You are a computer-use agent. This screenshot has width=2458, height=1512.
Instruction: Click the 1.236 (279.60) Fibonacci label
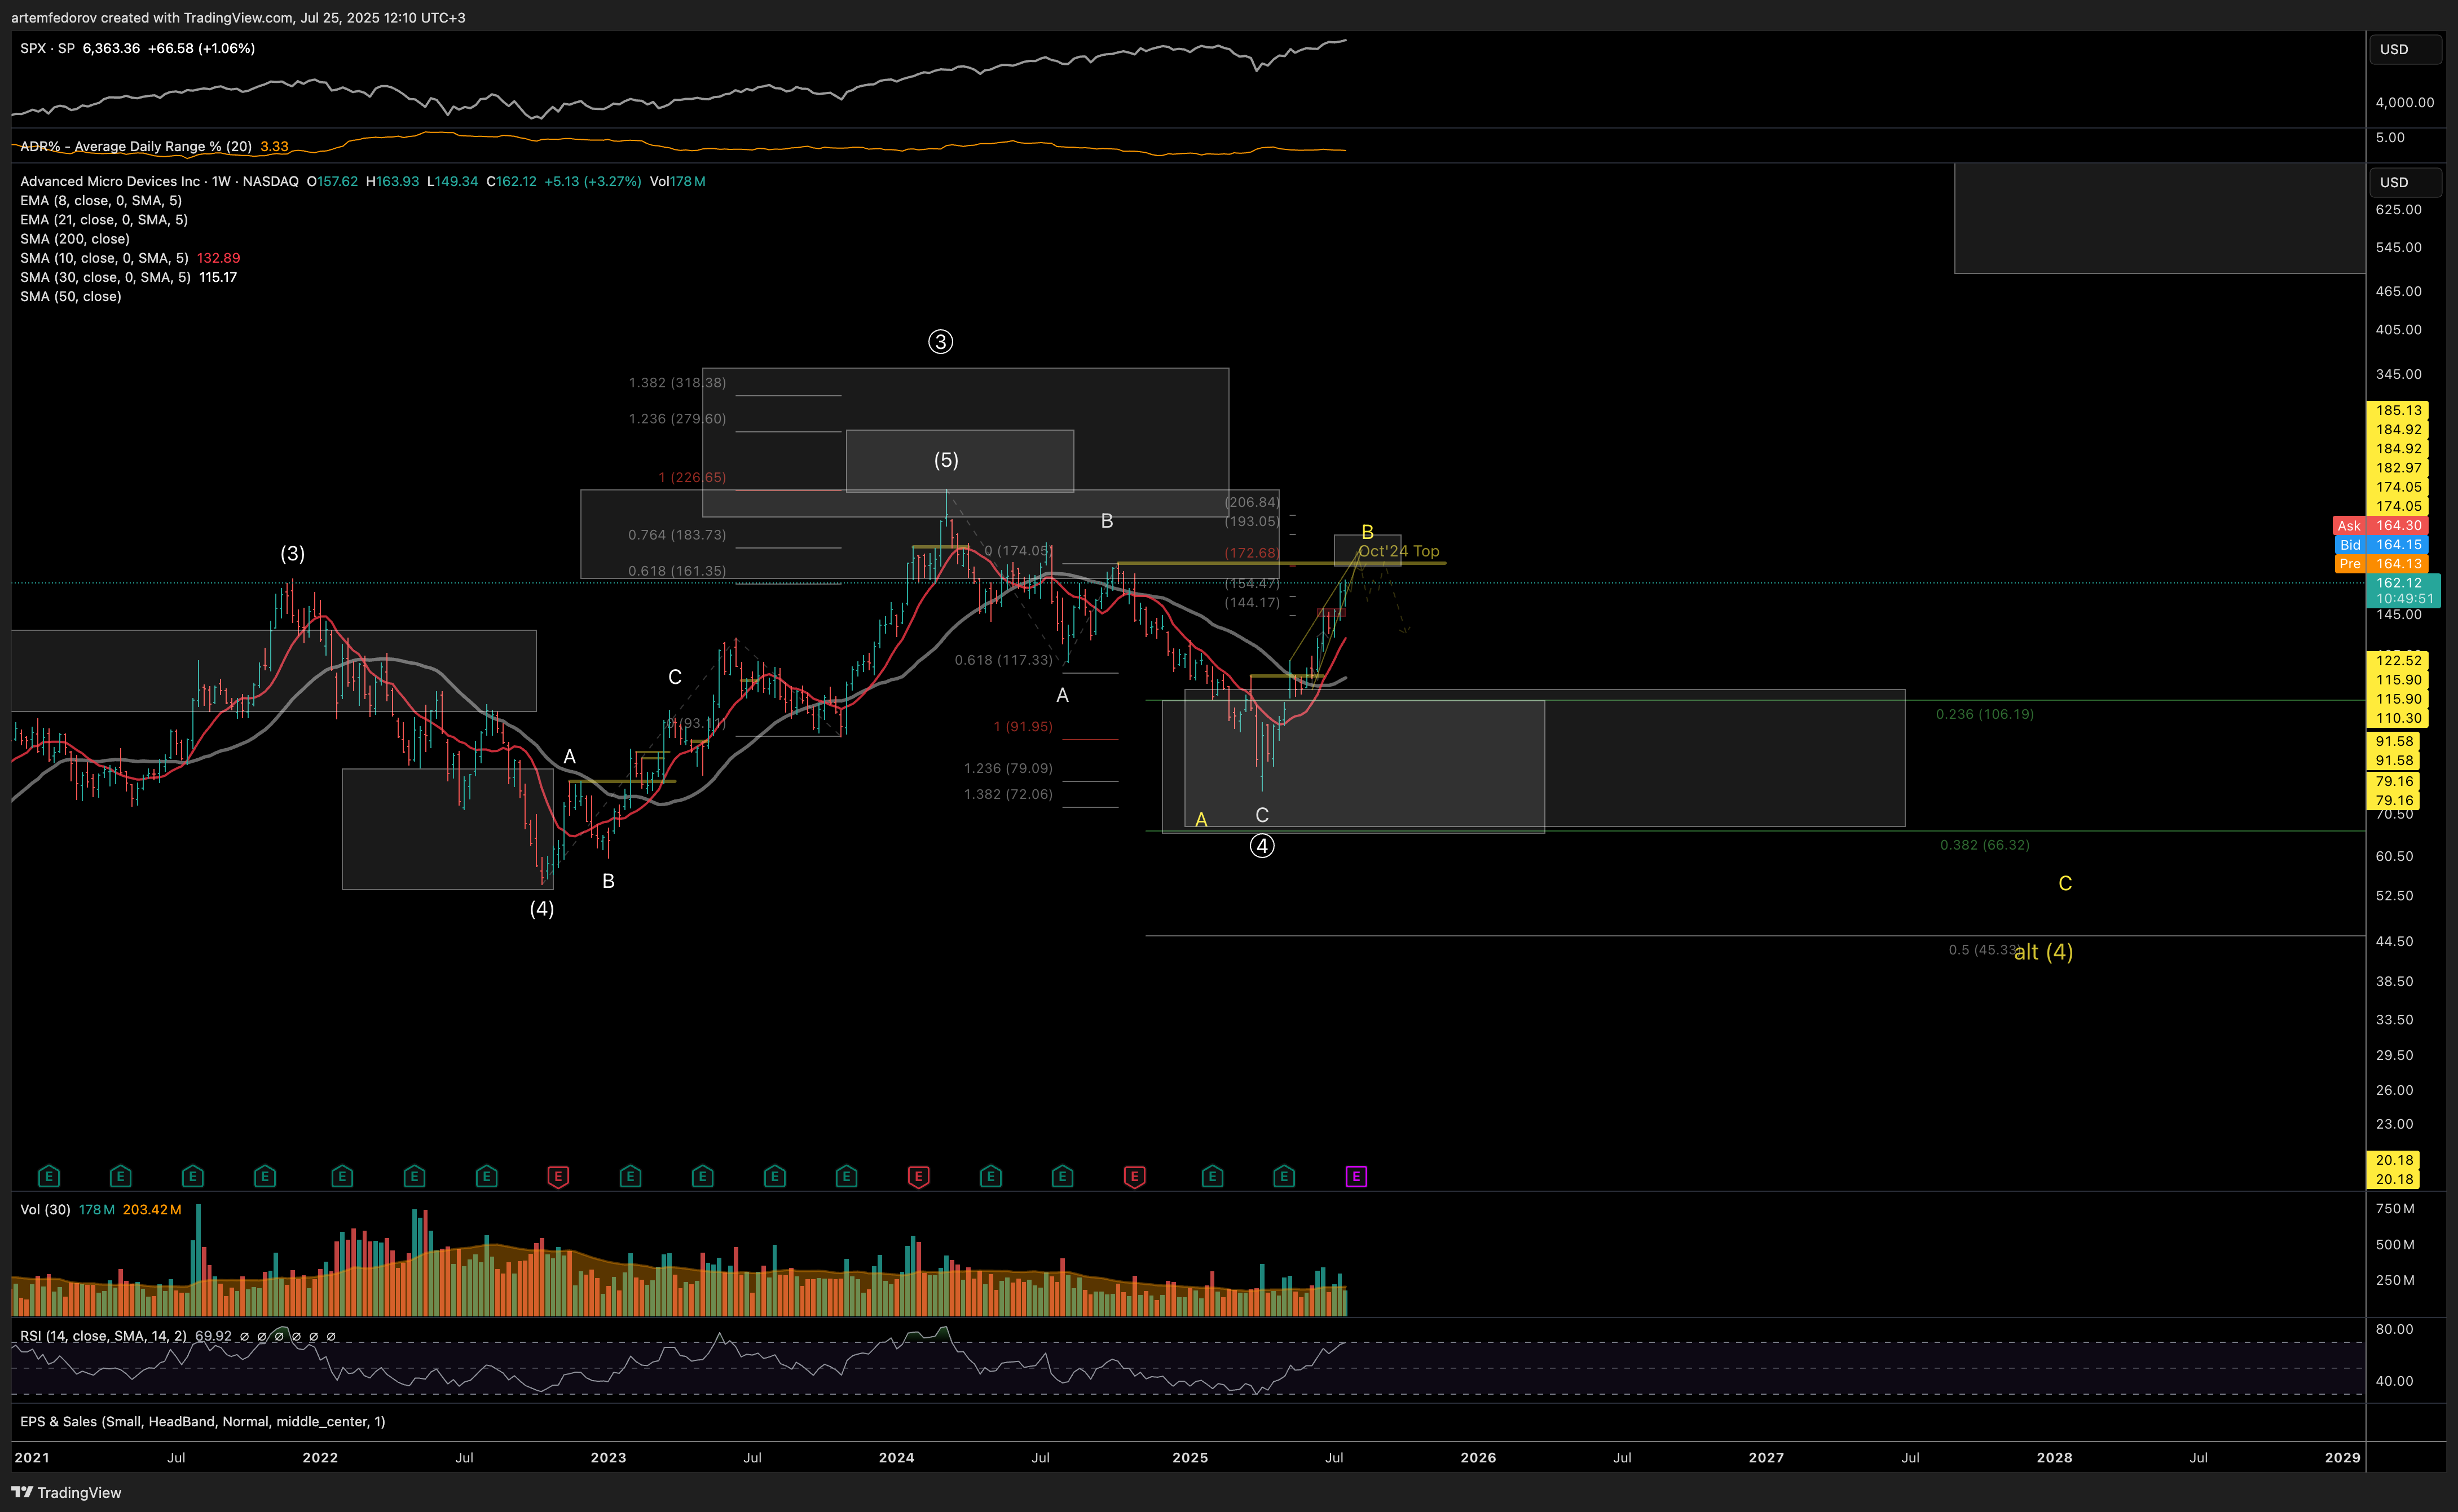pyautogui.click(x=677, y=418)
